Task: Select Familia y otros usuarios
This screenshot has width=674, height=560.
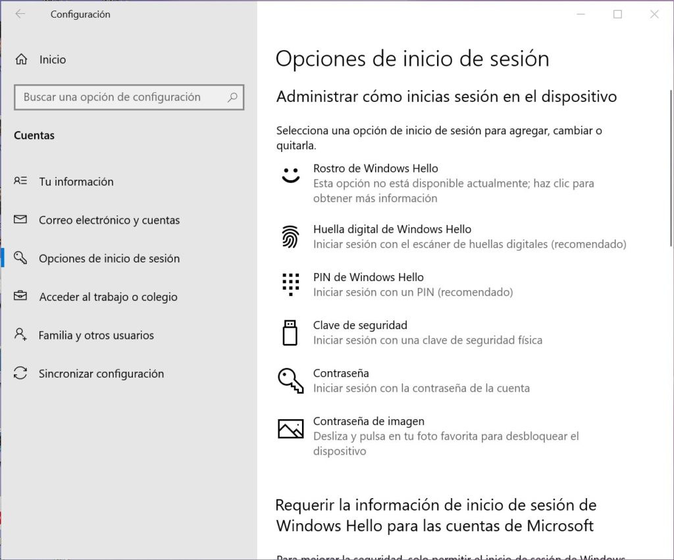Action: (x=96, y=336)
